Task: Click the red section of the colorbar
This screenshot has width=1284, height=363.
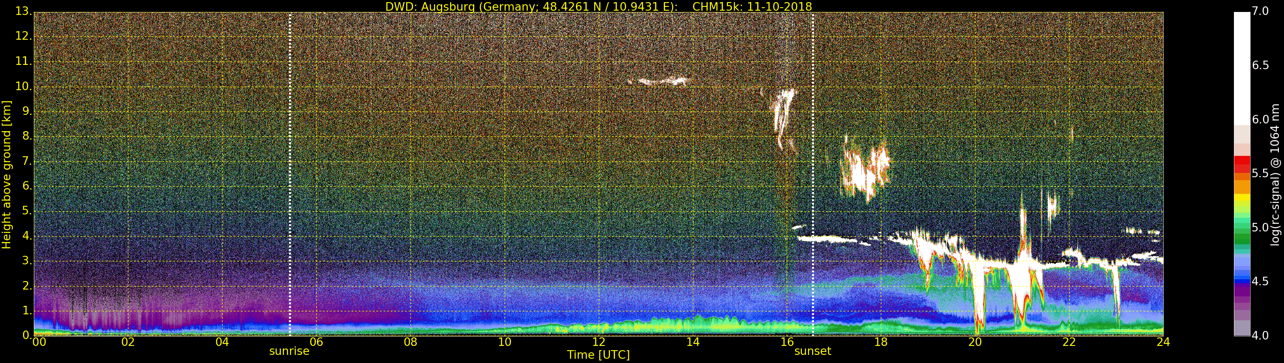Action: pyautogui.click(x=1242, y=164)
